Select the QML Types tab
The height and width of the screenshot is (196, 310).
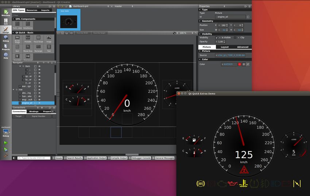click(x=18, y=10)
